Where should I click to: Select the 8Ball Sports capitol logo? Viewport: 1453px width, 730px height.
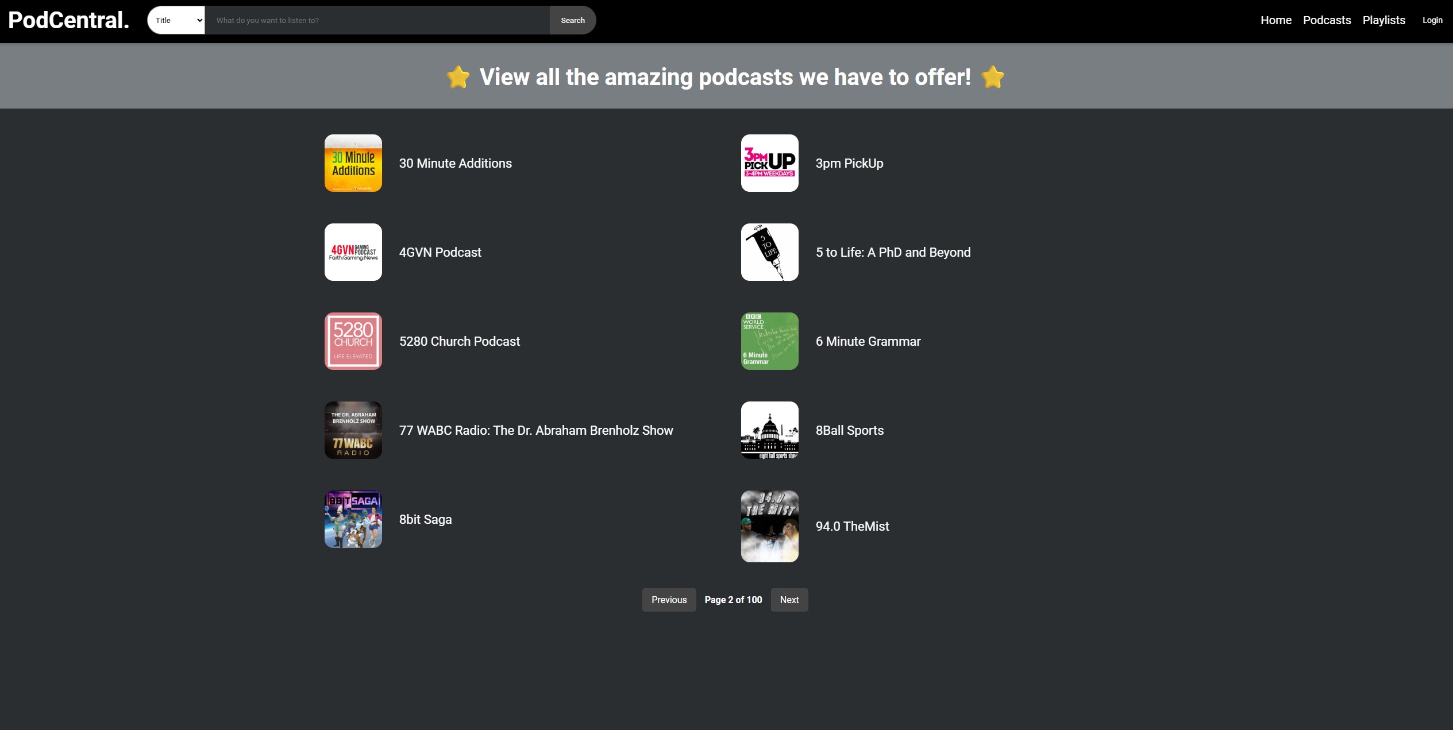(x=769, y=430)
